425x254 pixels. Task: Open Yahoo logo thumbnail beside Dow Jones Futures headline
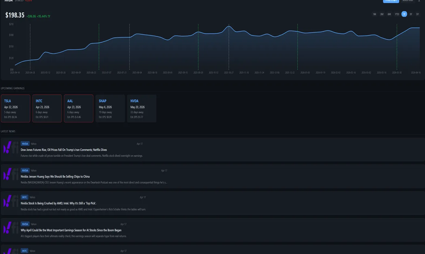(x=11, y=147)
